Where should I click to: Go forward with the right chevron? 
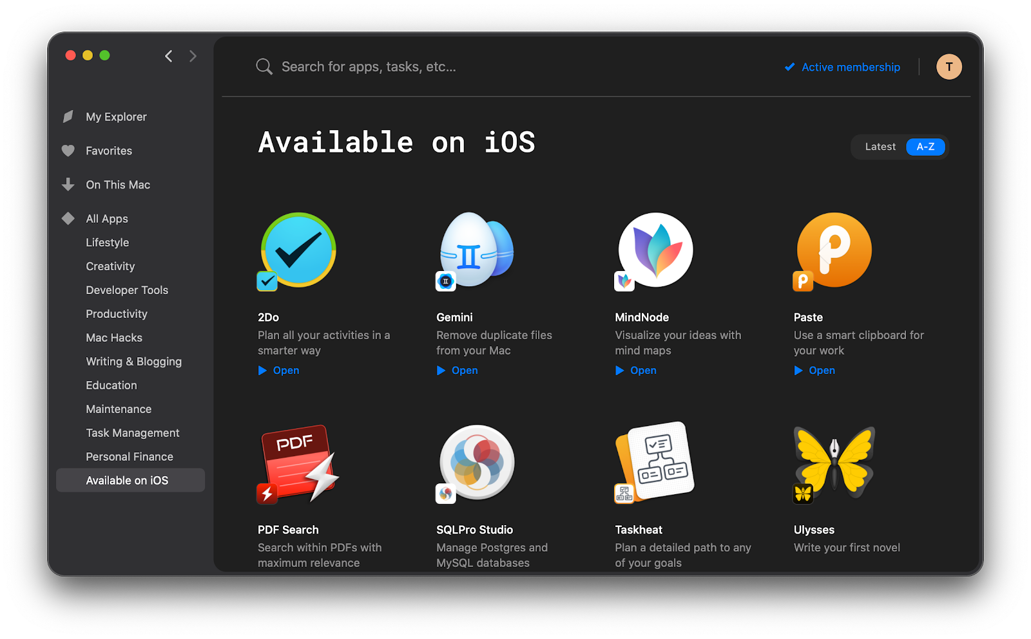click(x=193, y=56)
